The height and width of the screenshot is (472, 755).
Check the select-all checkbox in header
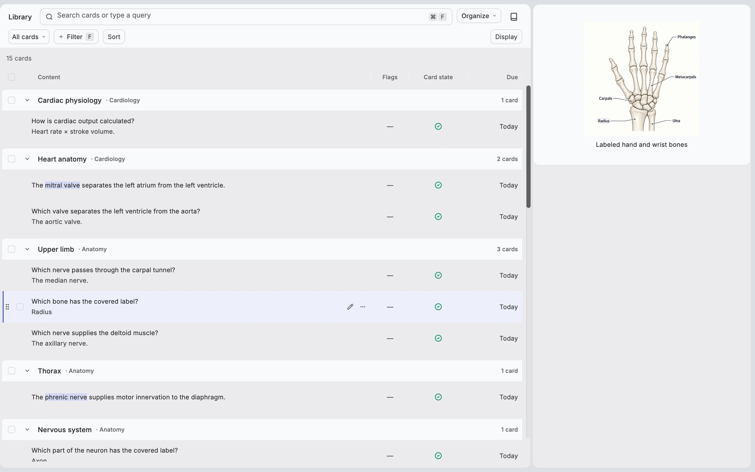coord(12,77)
